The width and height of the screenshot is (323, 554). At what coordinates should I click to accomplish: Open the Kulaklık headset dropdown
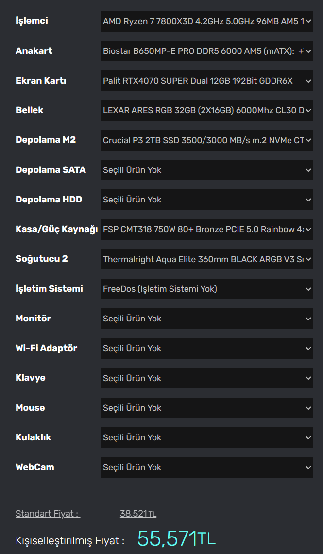tap(206, 437)
